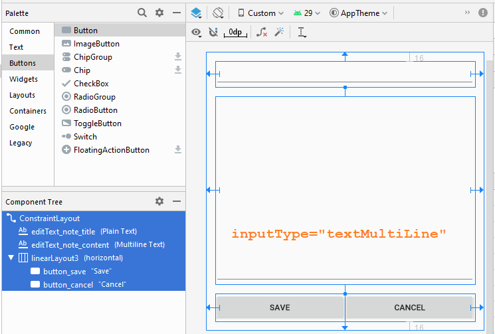Screen dimensions: 495x334
Task: Open the Guidelines menu icon
Action: click(302, 32)
